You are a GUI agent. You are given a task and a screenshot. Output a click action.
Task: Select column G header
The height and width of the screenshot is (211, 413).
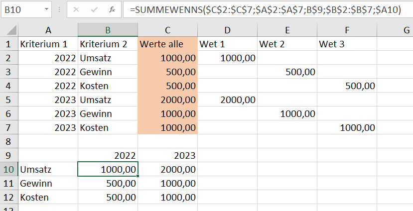tap(395, 30)
